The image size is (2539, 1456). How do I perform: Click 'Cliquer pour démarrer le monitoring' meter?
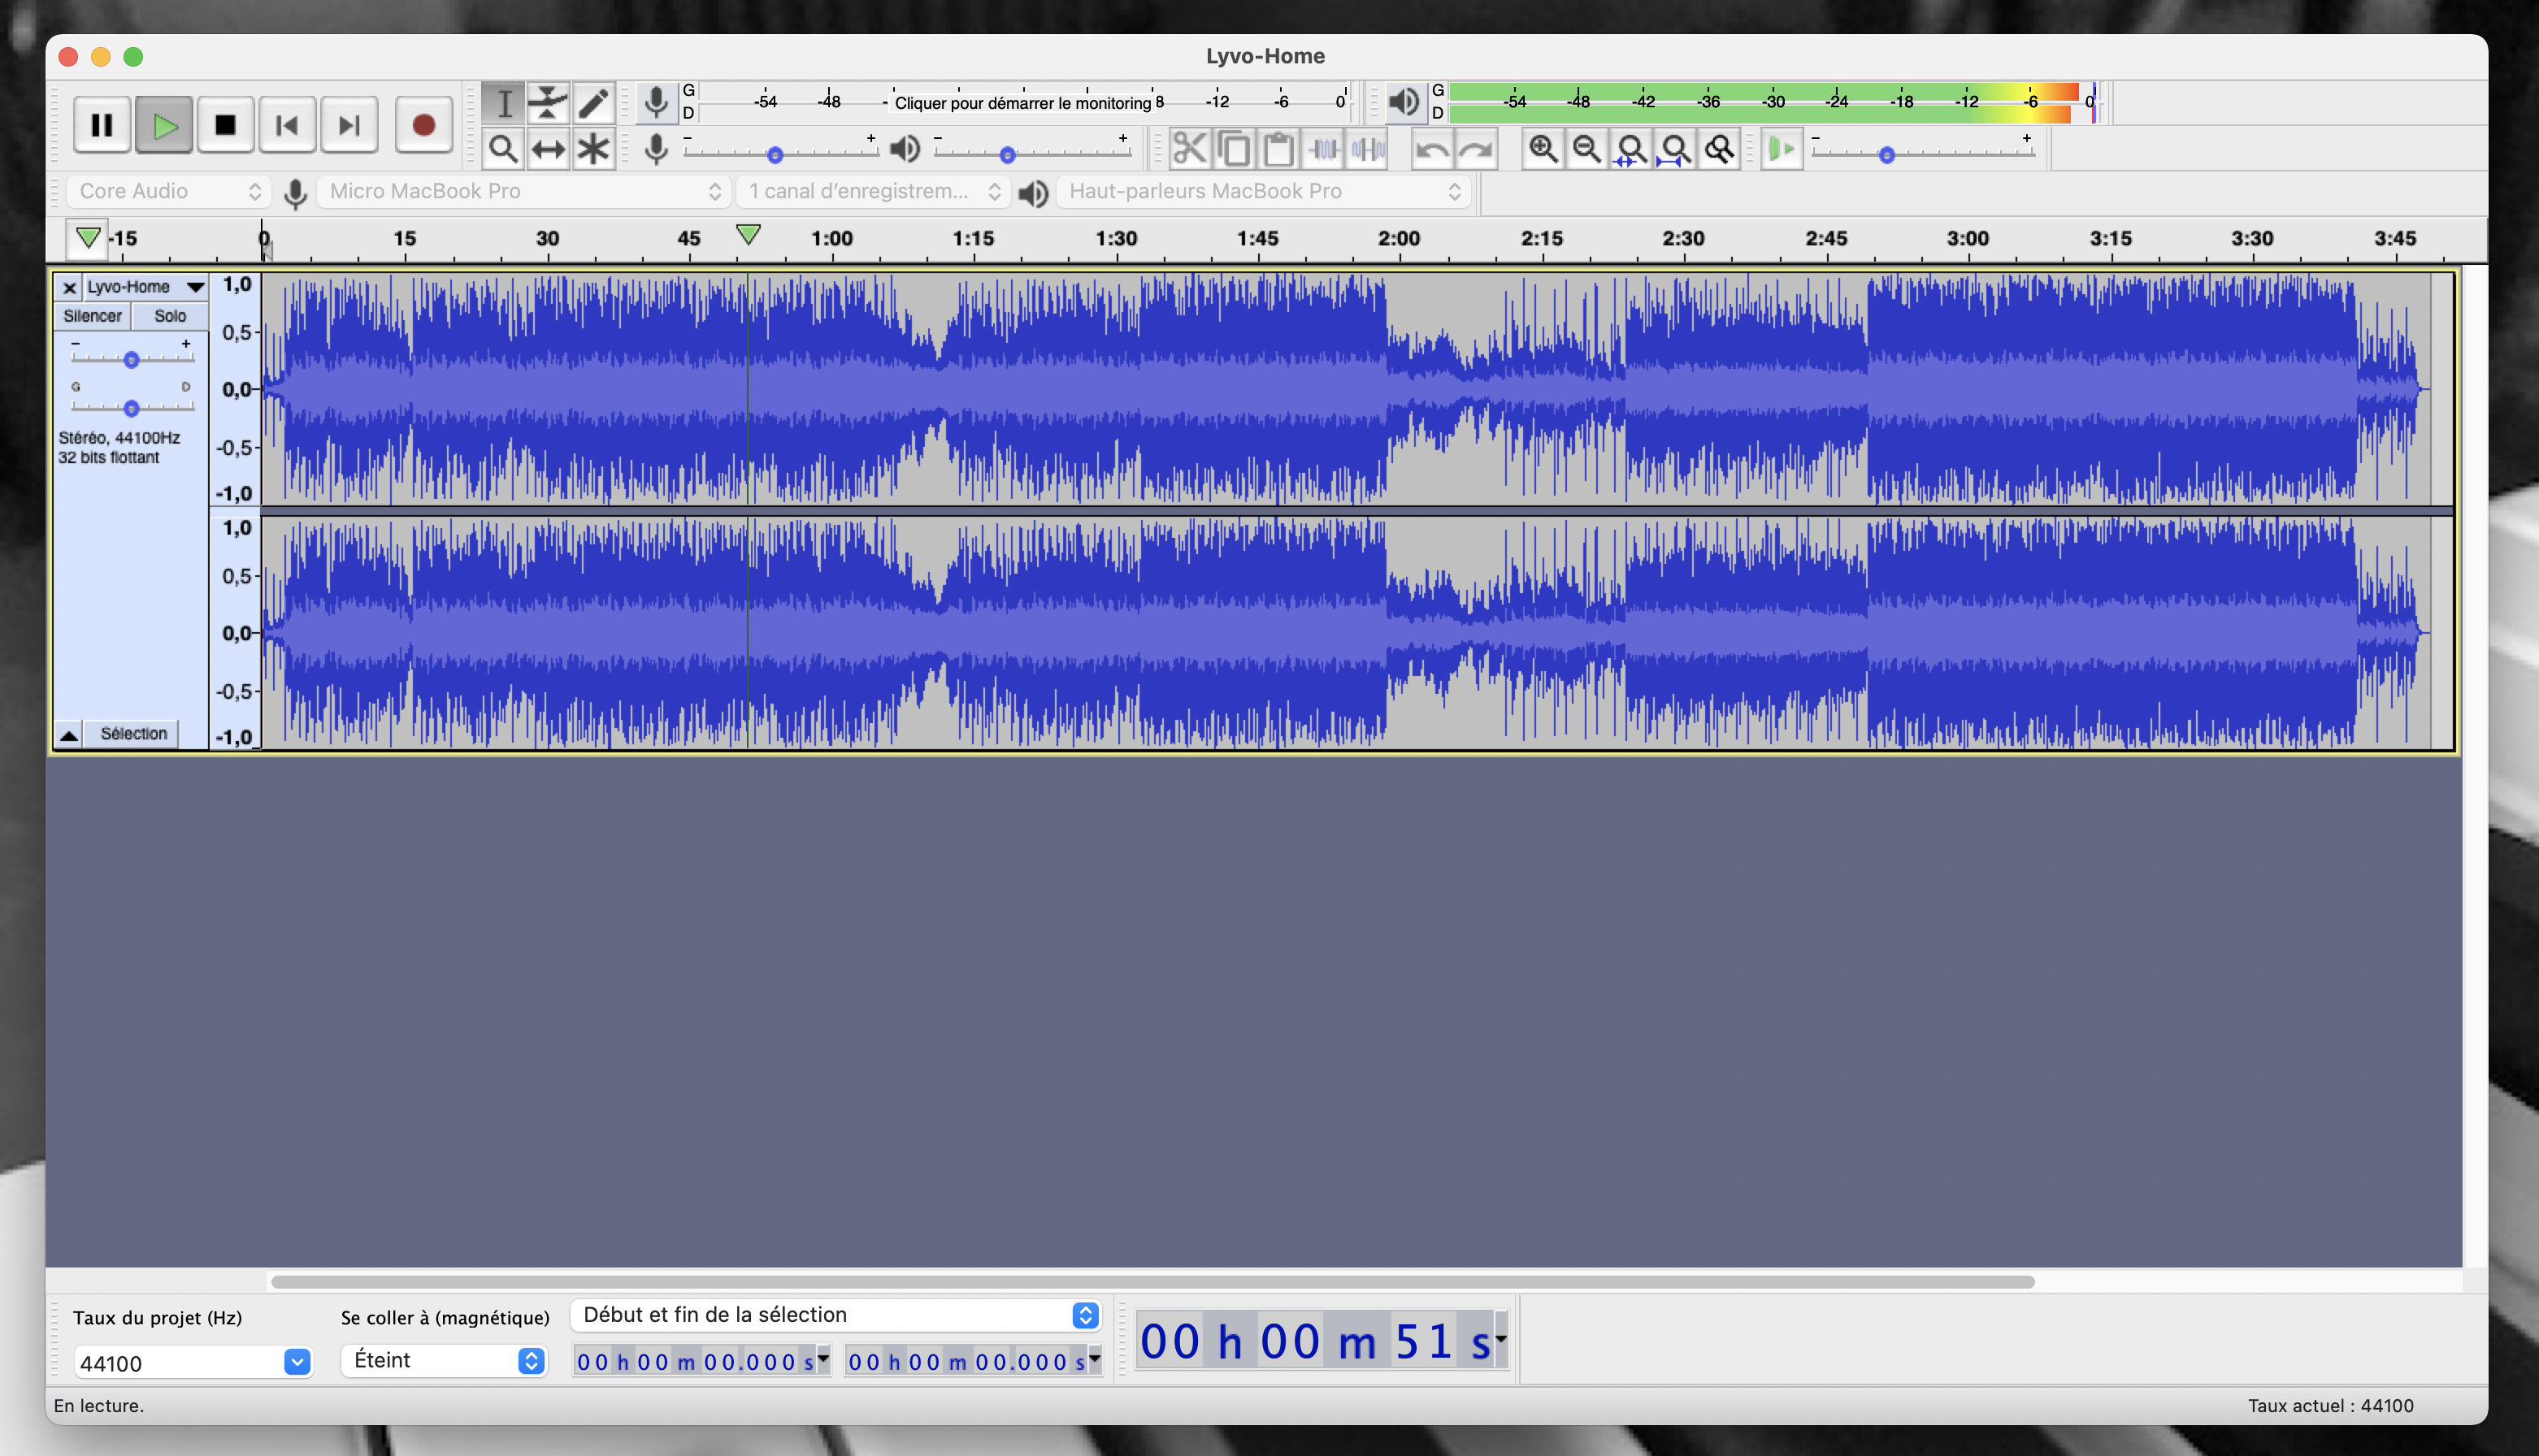pos(1022,102)
